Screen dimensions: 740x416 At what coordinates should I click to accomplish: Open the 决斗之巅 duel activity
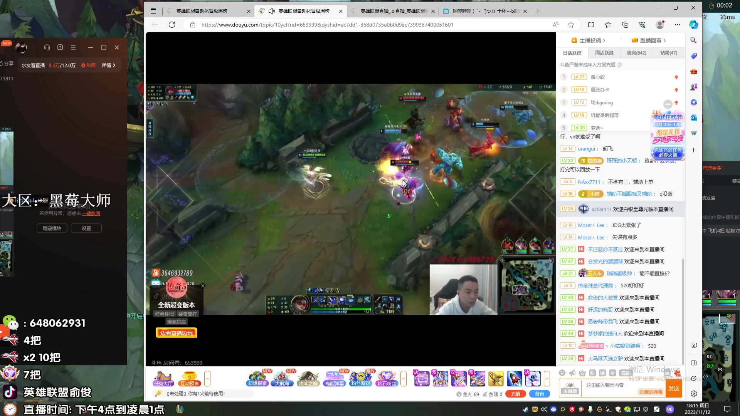coord(308,378)
